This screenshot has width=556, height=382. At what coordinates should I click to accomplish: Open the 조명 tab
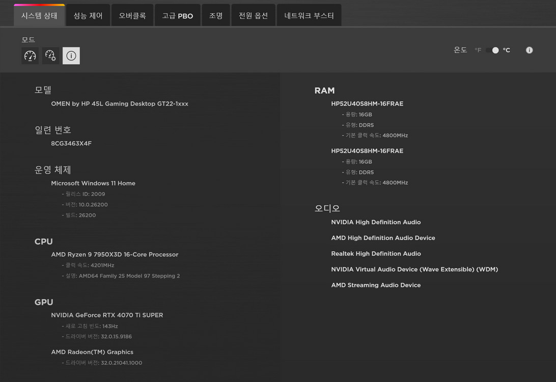point(215,15)
